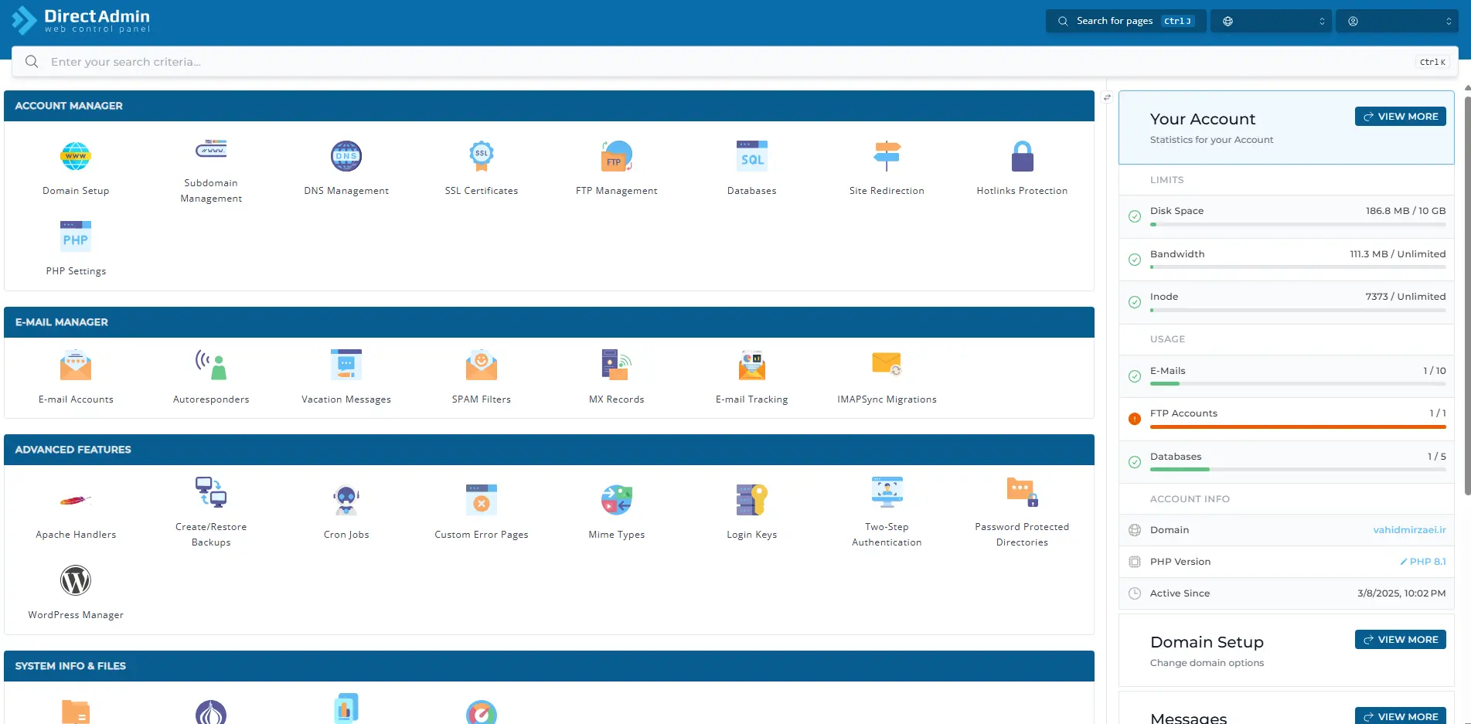Click the Databases usage bar
1471x724 pixels.
pos(1298,470)
